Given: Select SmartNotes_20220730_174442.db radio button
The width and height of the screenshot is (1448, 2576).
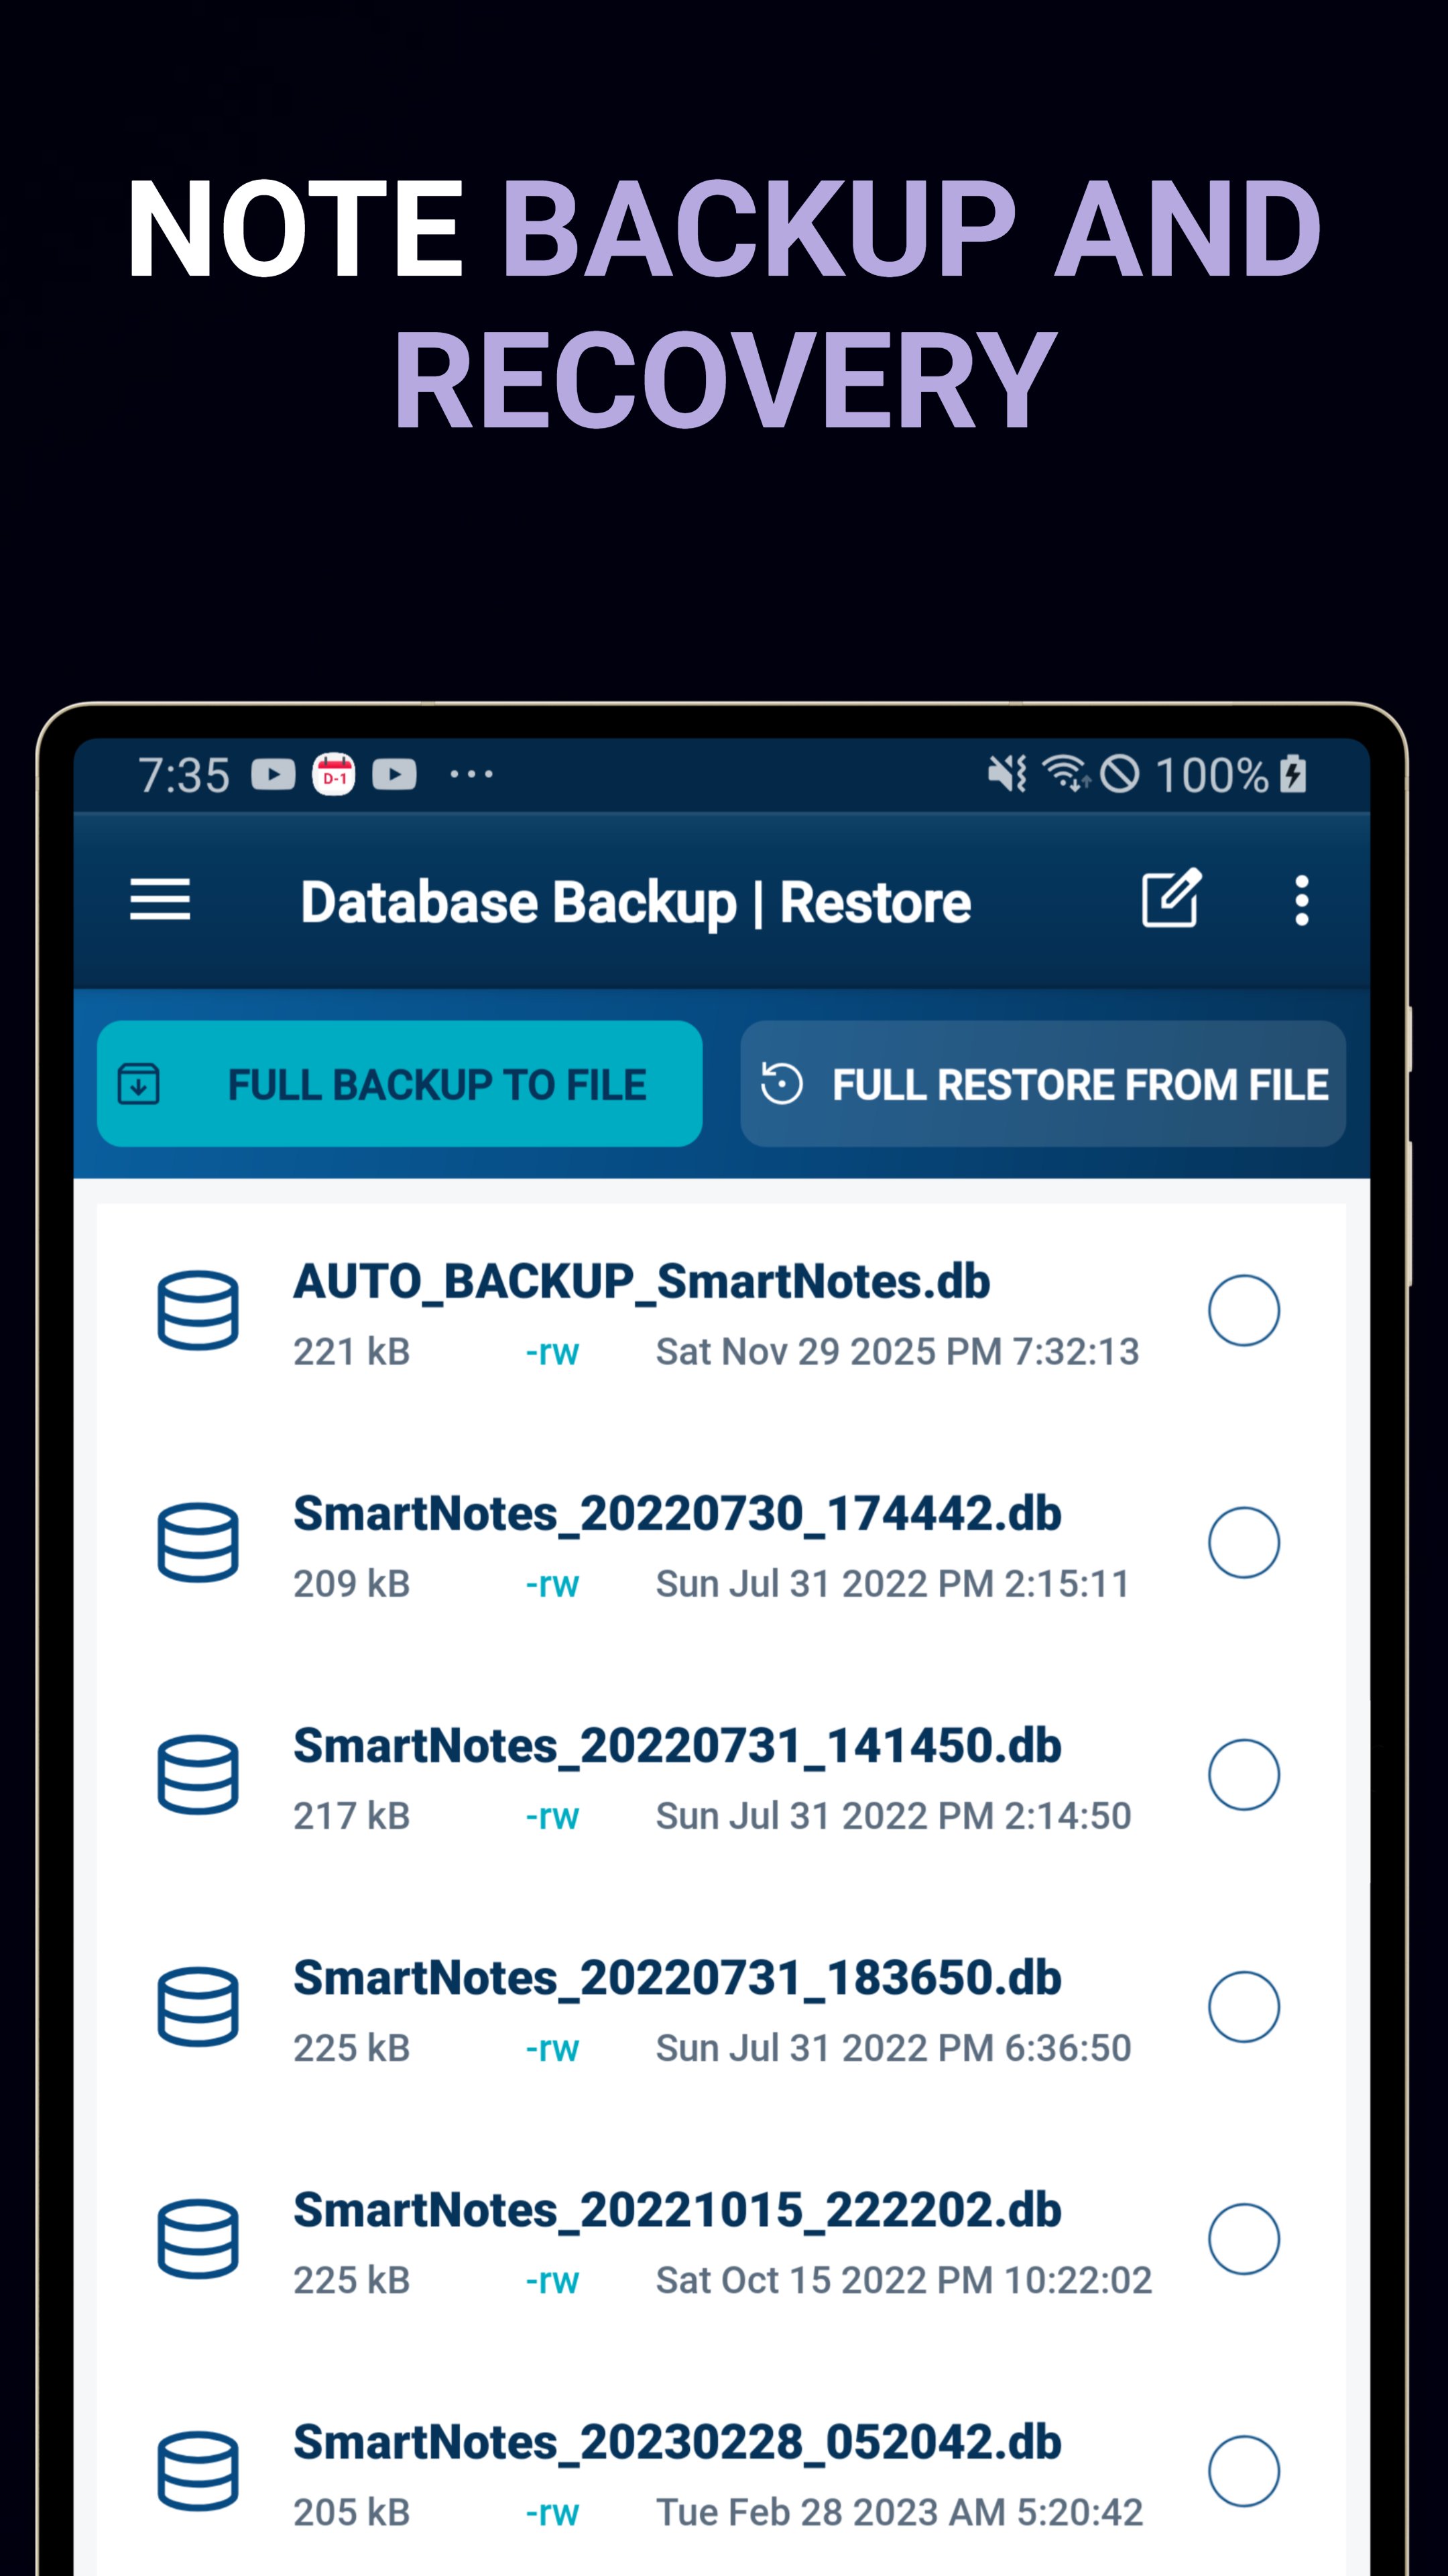Looking at the screenshot, I should pyautogui.click(x=1243, y=1542).
